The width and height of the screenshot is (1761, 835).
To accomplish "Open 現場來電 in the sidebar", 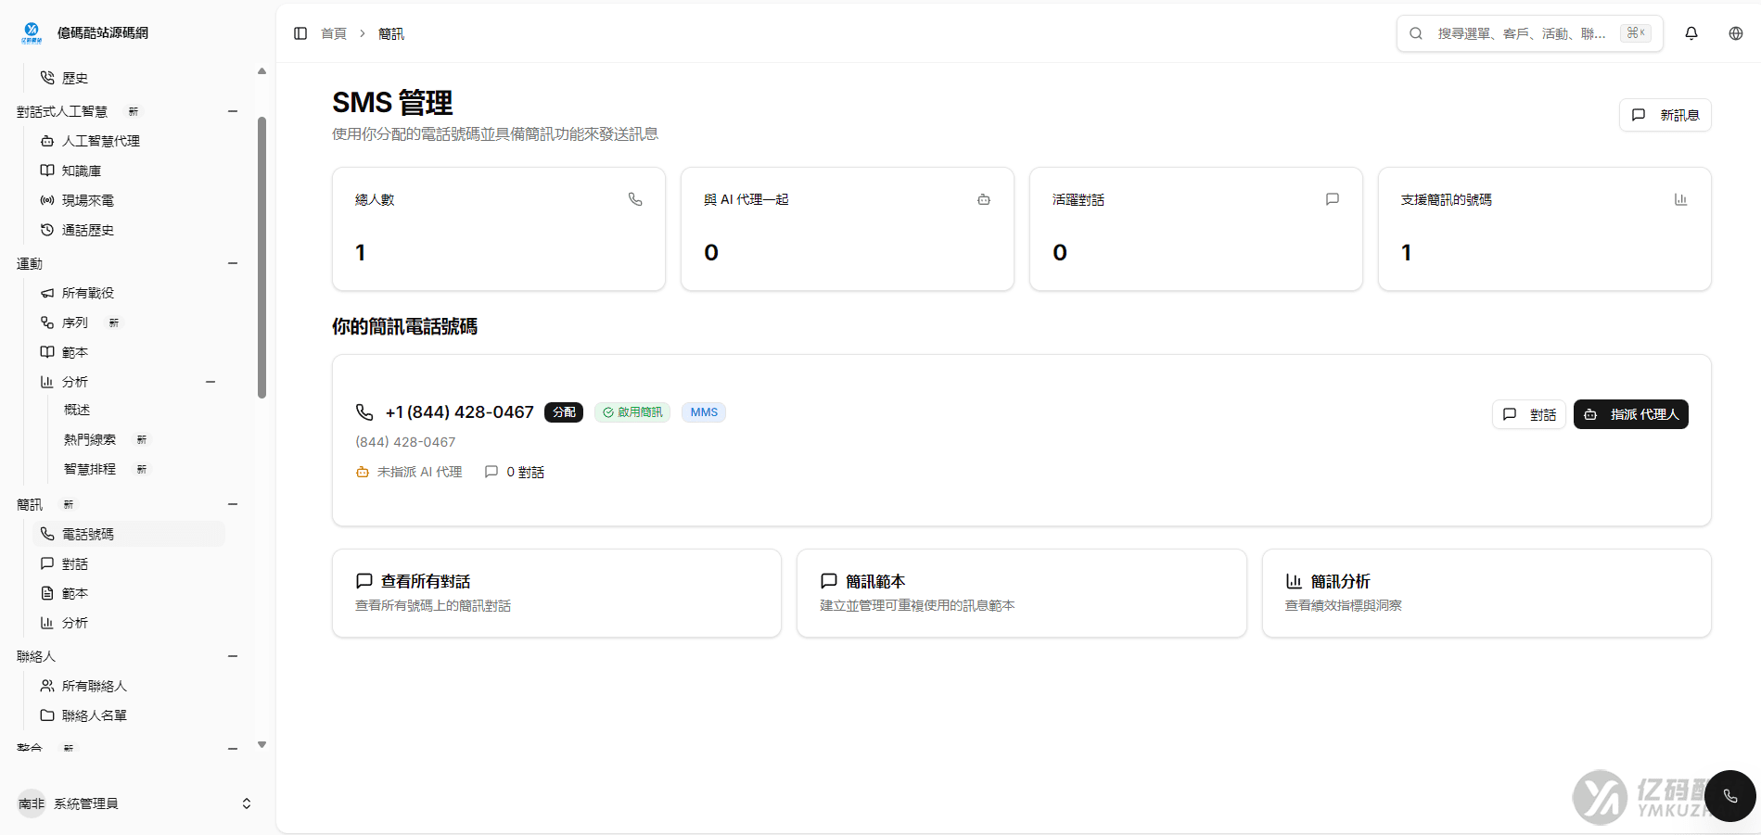I will [88, 199].
